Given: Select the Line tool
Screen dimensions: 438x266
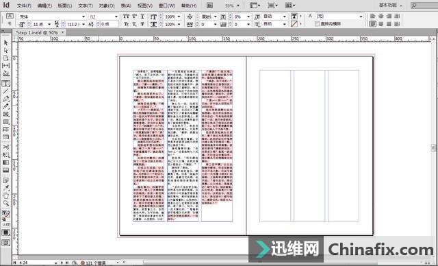Looking at the screenshot, I should (x=6, y=91).
